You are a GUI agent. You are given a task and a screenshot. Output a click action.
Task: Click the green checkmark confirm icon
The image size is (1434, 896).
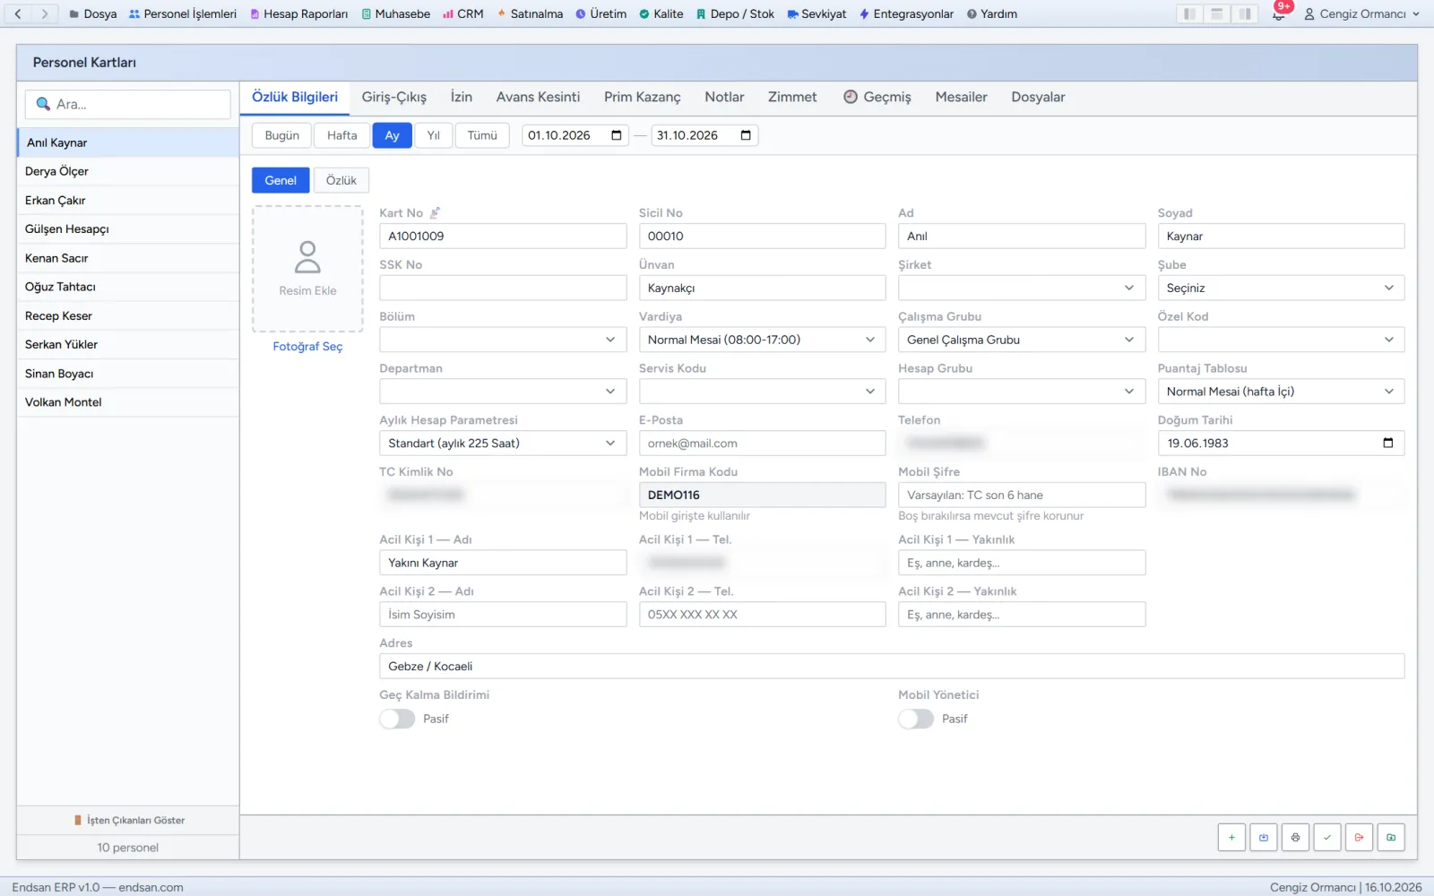[1327, 837]
